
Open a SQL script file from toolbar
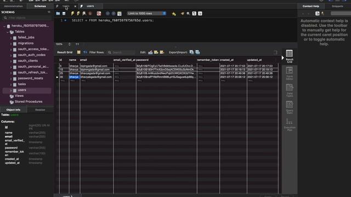pyautogui.click(x=58, y=14)
